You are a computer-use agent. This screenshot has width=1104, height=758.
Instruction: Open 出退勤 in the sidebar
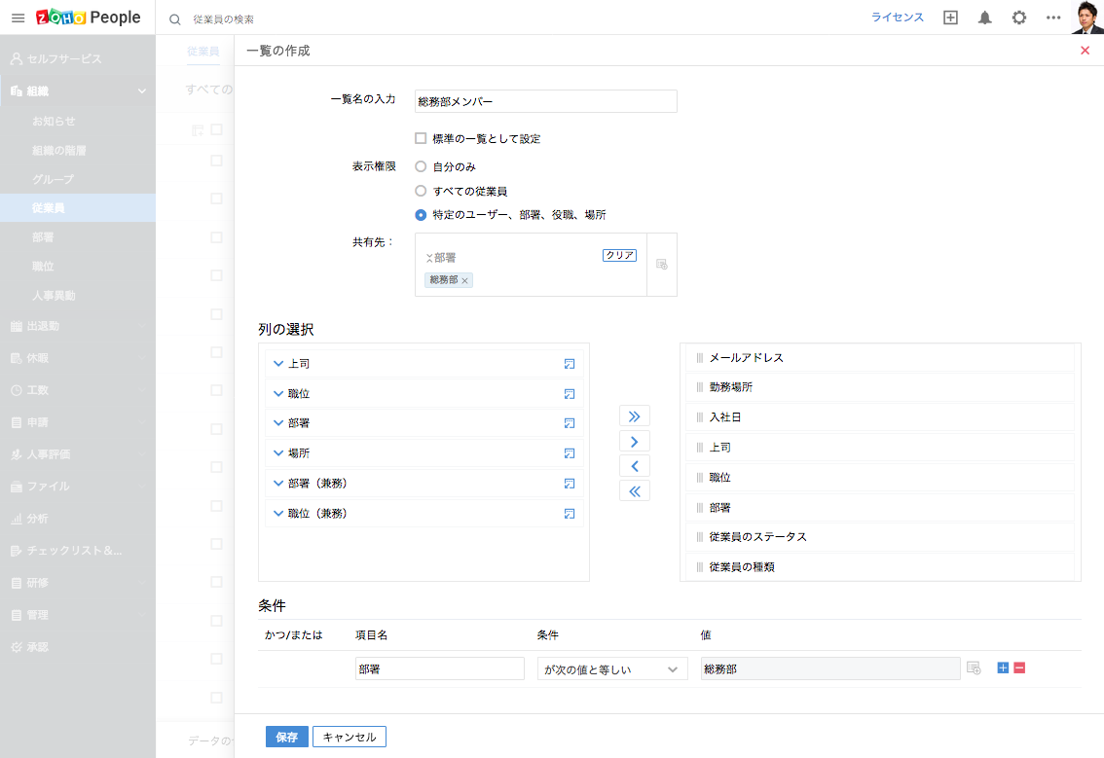tap(49, 326)
